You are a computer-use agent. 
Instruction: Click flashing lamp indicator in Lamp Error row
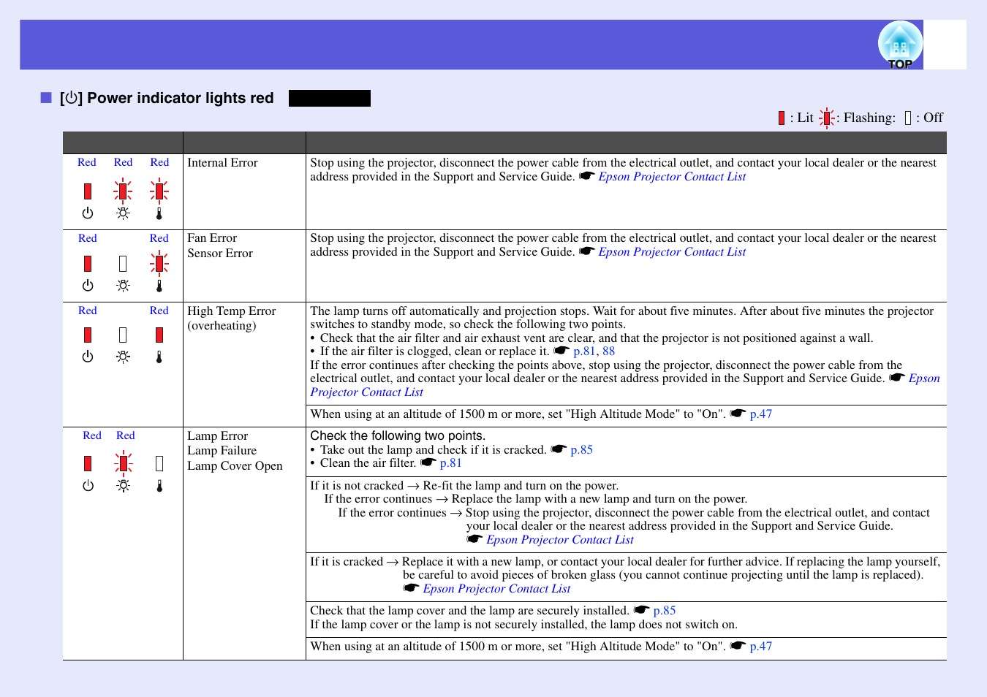coord(124,463)
